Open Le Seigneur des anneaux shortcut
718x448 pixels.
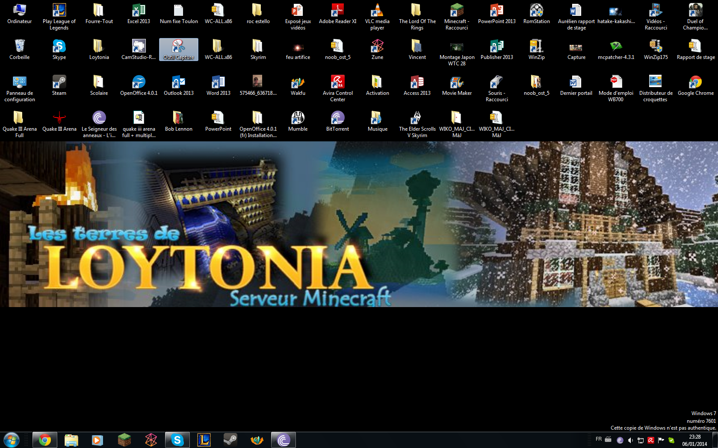[x=99, y=124]
